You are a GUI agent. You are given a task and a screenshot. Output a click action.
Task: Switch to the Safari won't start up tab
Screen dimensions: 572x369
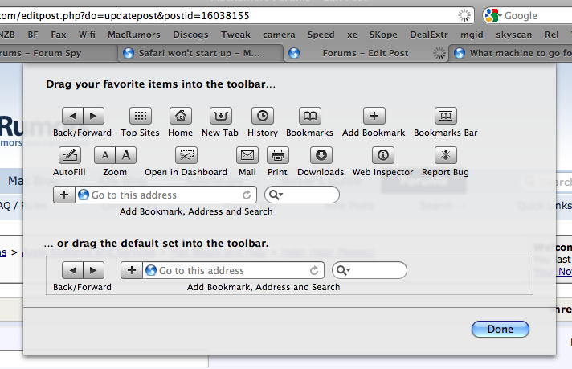201,53
